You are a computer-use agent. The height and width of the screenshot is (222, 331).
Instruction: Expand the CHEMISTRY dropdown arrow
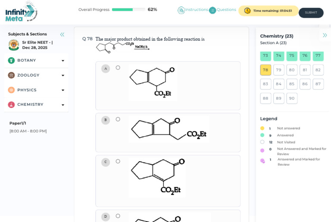(62, 105)
